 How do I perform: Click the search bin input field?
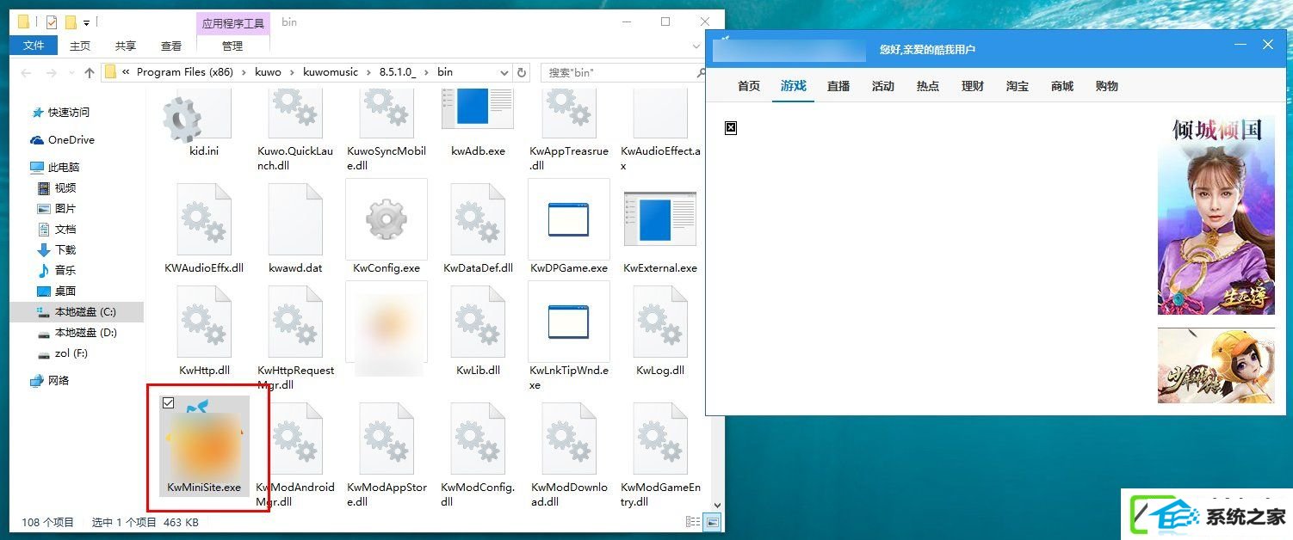click(622, 72)
